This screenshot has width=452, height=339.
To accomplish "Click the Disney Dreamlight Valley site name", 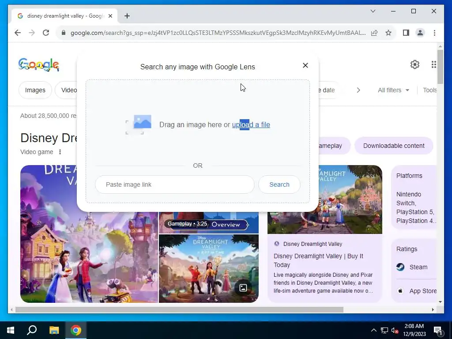I will tap(313, 244).
